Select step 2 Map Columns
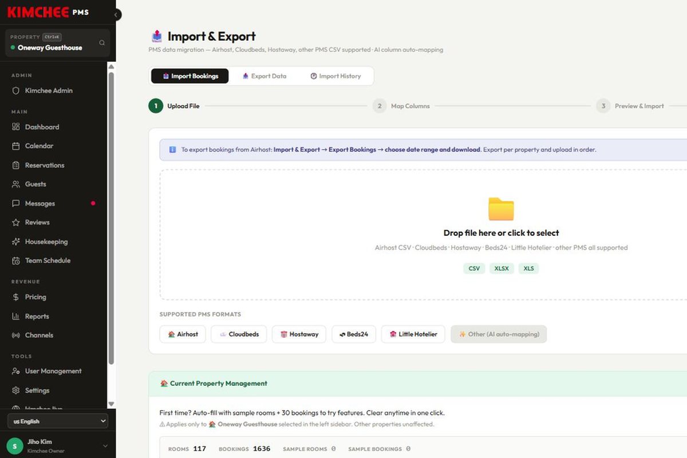The image size is (687, 458). click(401, 106)
